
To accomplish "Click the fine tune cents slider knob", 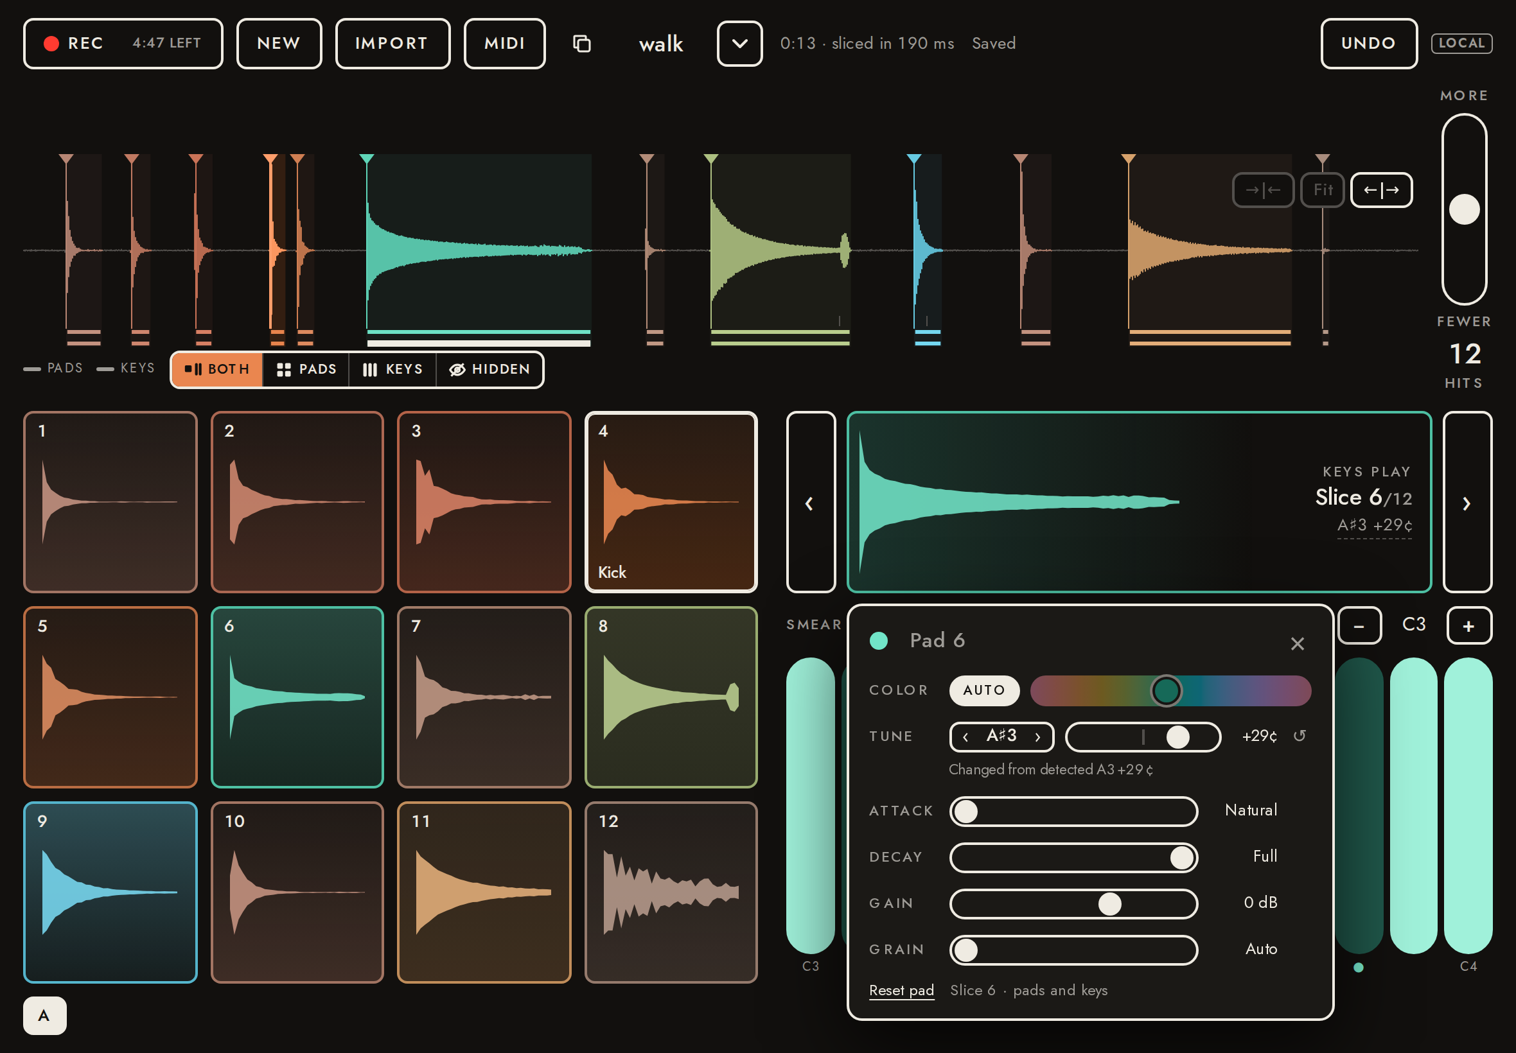I will [1177, 737].
